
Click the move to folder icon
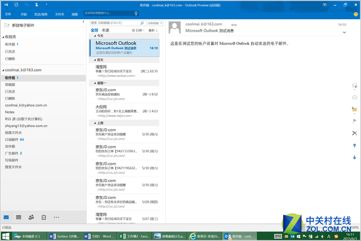coord(355,109)
